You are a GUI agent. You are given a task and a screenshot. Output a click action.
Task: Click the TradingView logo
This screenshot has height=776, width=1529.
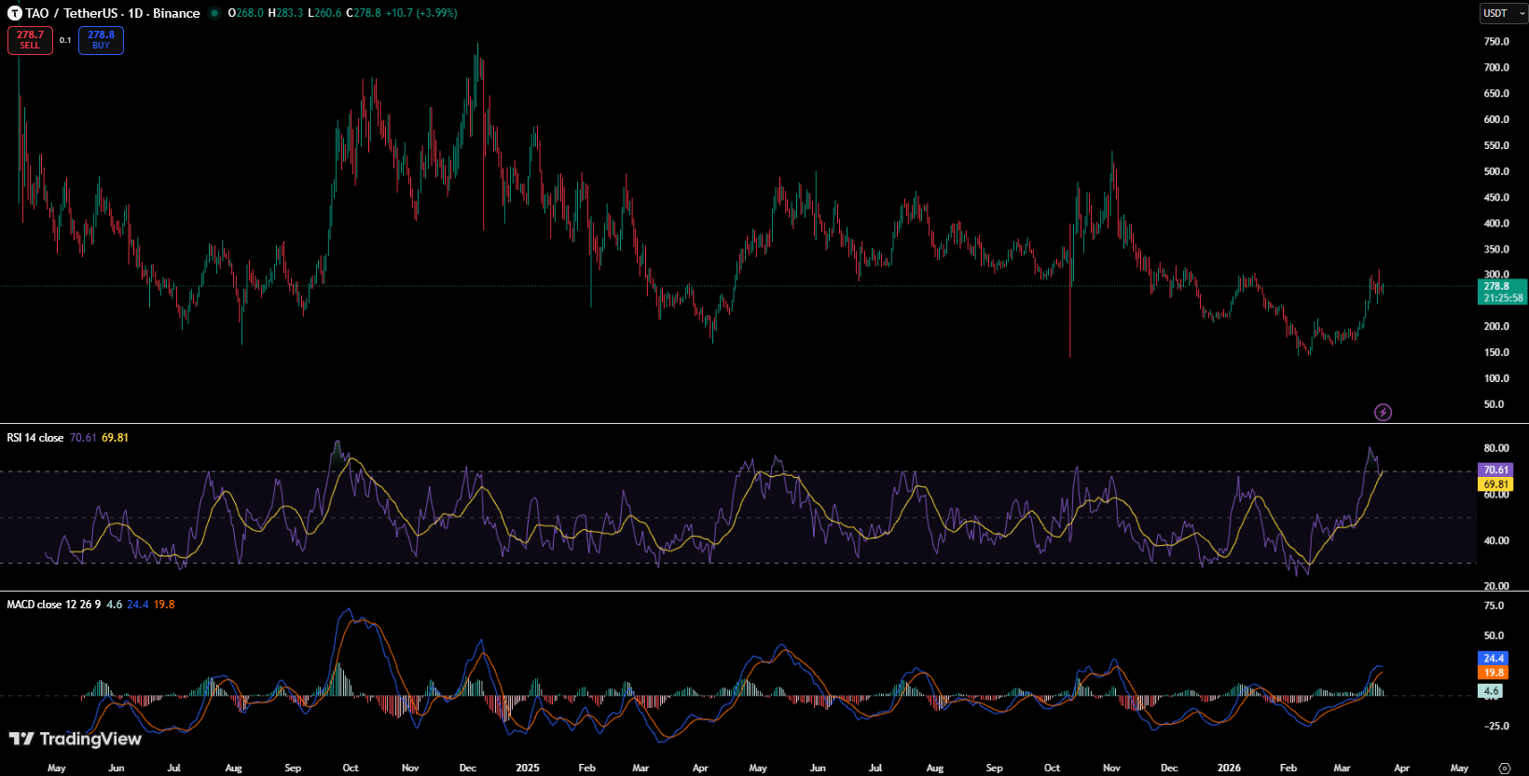pos(75,739)
